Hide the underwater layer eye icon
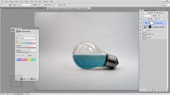This screenshot has height=95, width=170. click(x=141, y=27)
